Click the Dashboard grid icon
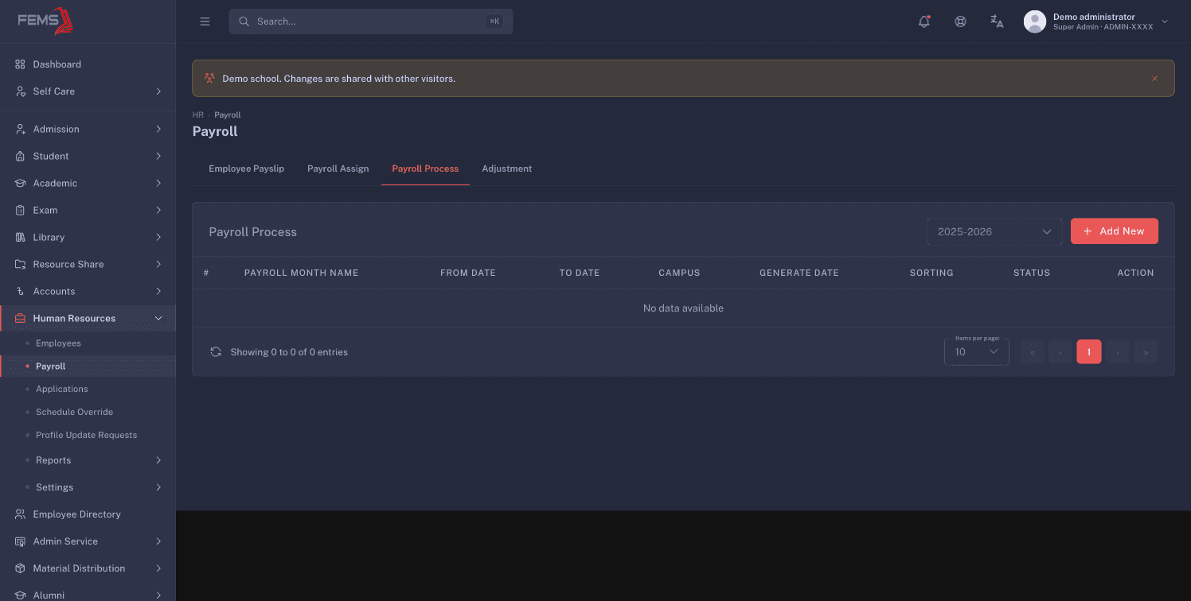 click(x=21, y=64)
